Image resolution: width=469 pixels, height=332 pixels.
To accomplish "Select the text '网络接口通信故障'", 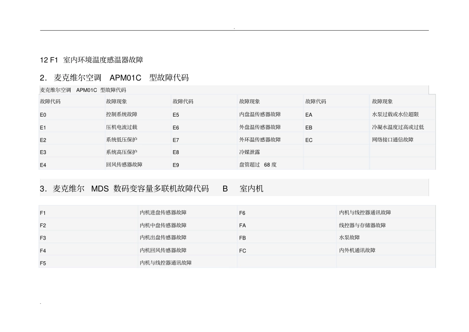I will (x=393, y=140).
